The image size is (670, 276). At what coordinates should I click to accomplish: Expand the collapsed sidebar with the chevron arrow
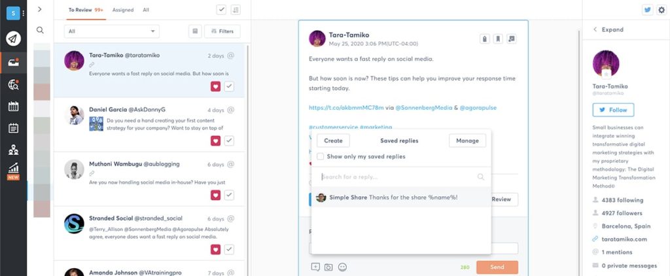[40, 9]
